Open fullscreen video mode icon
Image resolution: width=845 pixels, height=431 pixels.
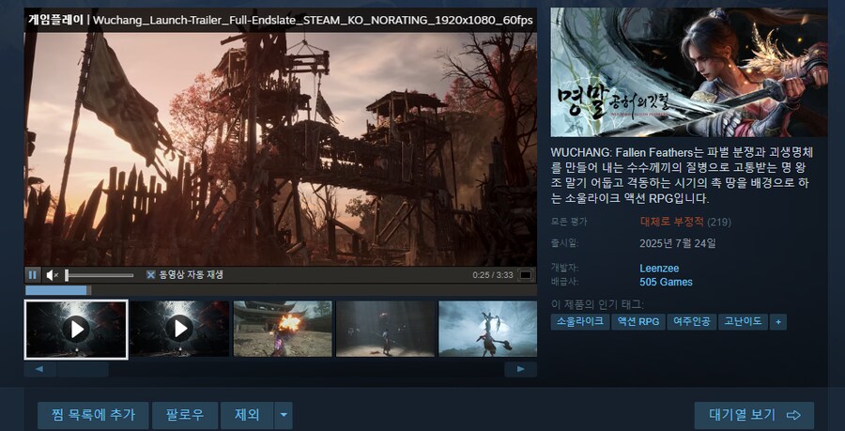click(526, 275)
